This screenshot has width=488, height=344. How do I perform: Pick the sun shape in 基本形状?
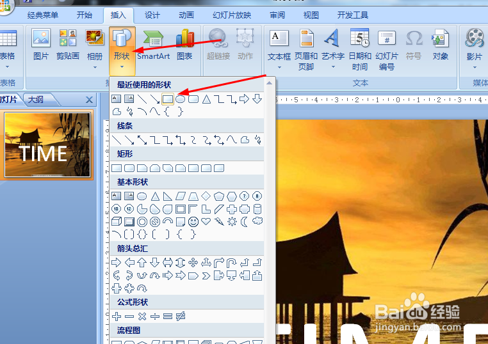tap(232, 222)
